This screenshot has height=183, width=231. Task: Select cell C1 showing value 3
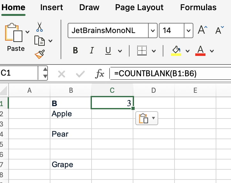tap(112, 103)
